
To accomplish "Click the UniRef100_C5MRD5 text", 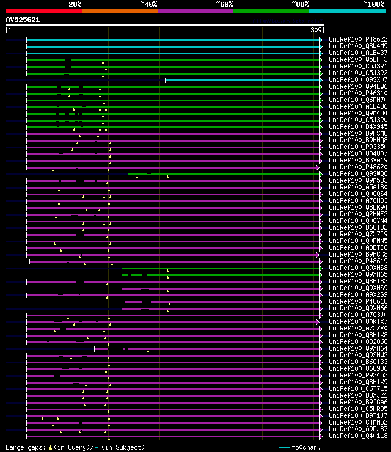I will click(358, 409).
